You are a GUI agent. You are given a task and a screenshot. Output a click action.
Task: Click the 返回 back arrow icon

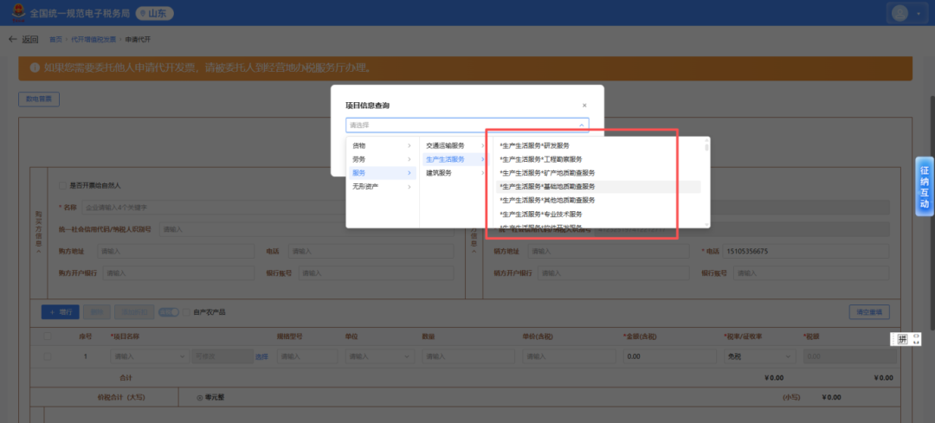[13, 39]
